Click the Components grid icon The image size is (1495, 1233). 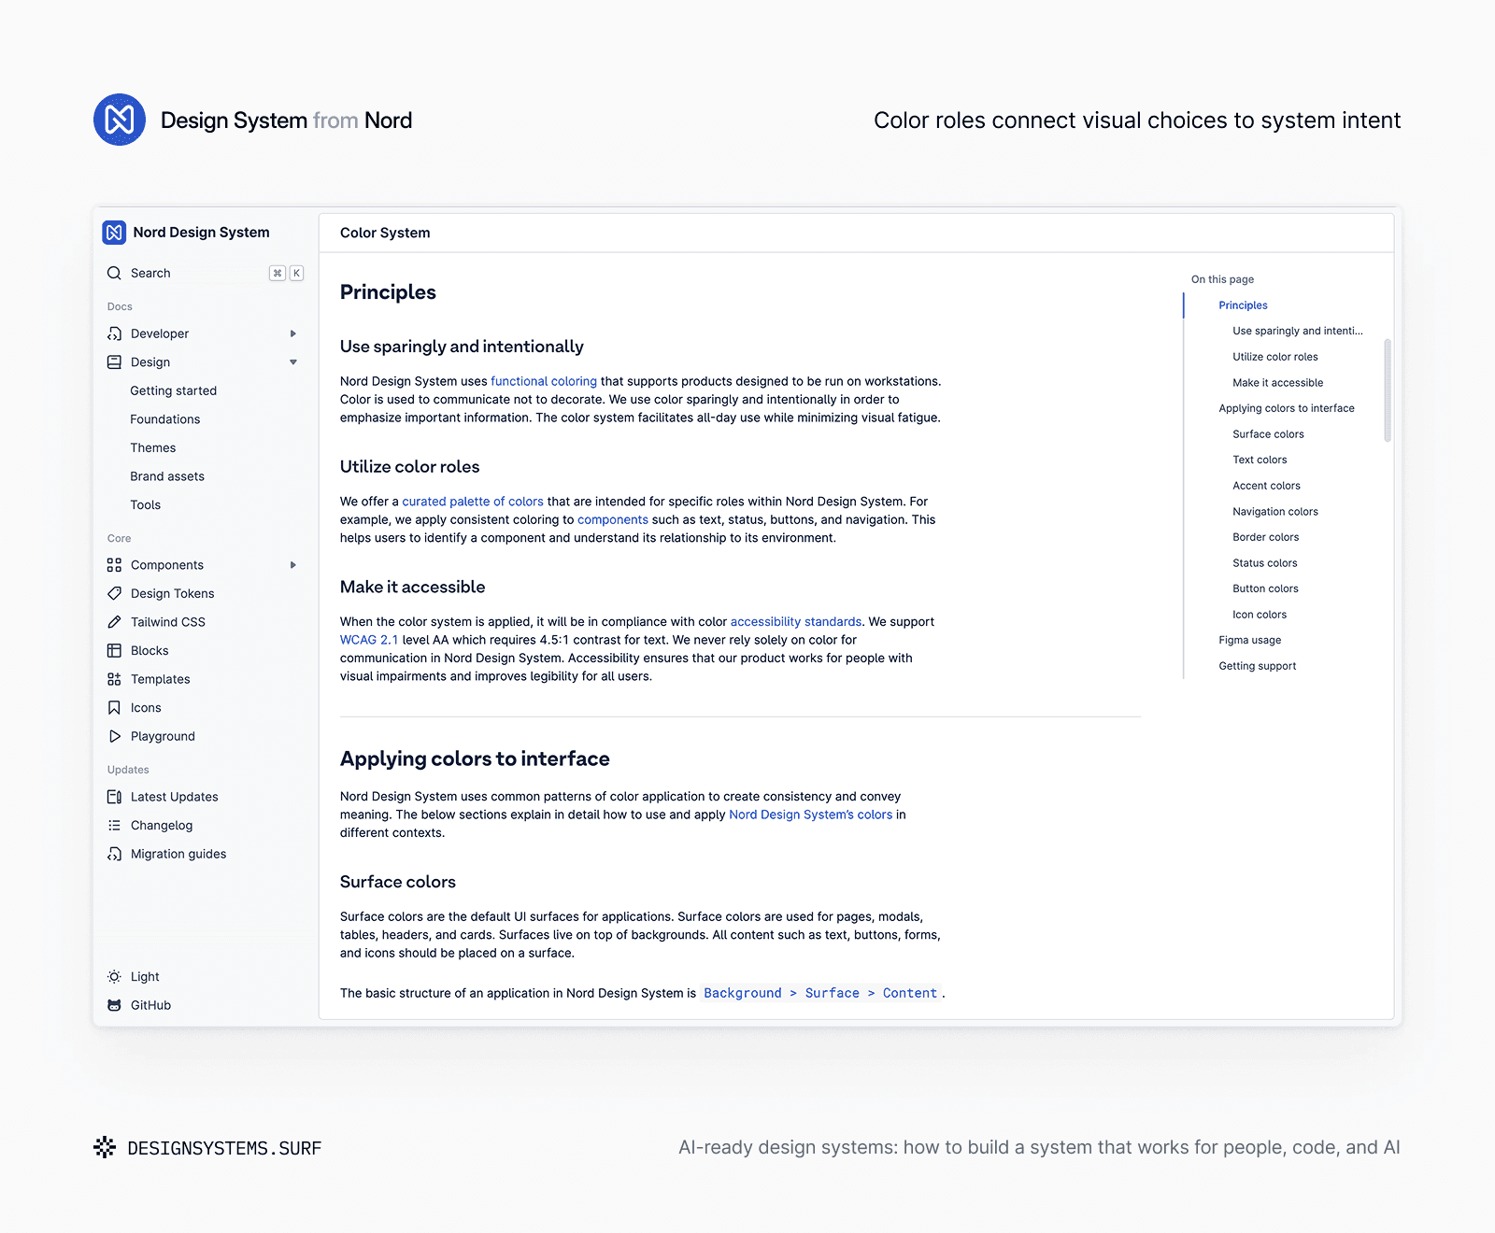click(x=114, y=565)
